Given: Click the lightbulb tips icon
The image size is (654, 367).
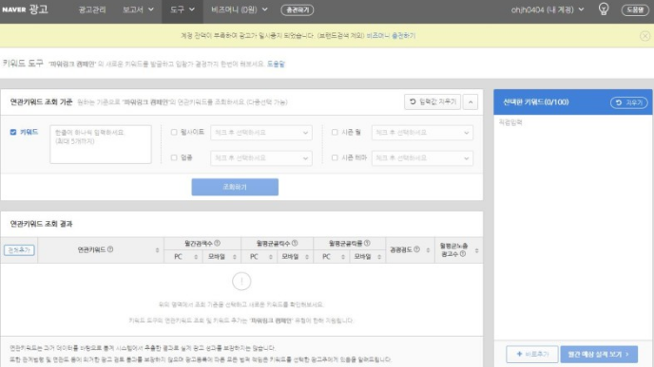Looking at the screenshot, I should pos(604,9).
